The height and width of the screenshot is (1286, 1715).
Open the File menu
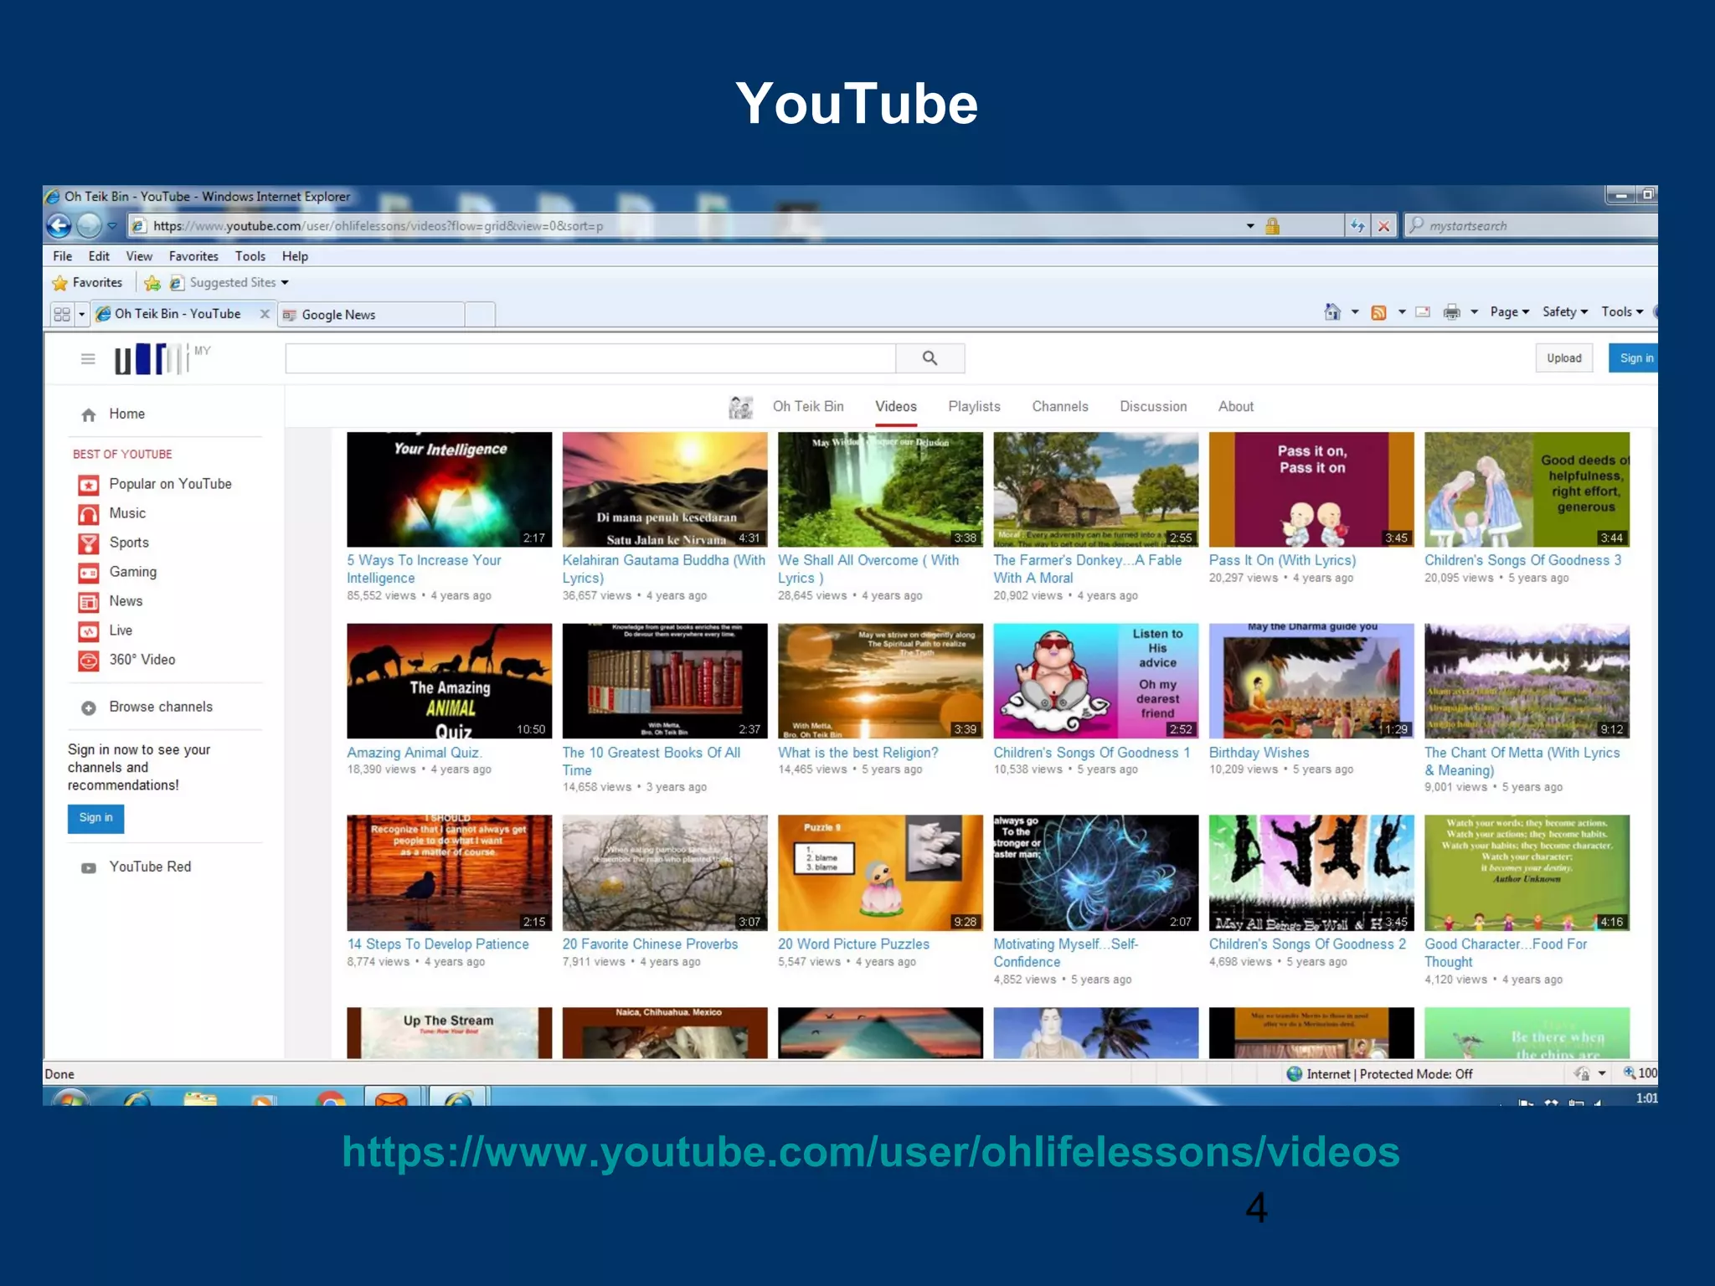[63, 256]
